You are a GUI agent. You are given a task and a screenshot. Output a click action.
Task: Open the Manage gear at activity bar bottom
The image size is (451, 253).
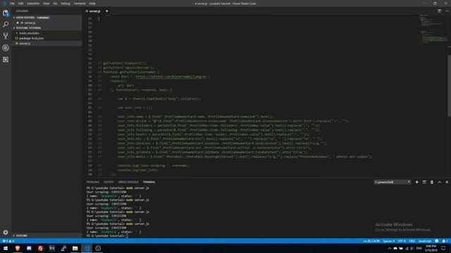click(6, 232)
